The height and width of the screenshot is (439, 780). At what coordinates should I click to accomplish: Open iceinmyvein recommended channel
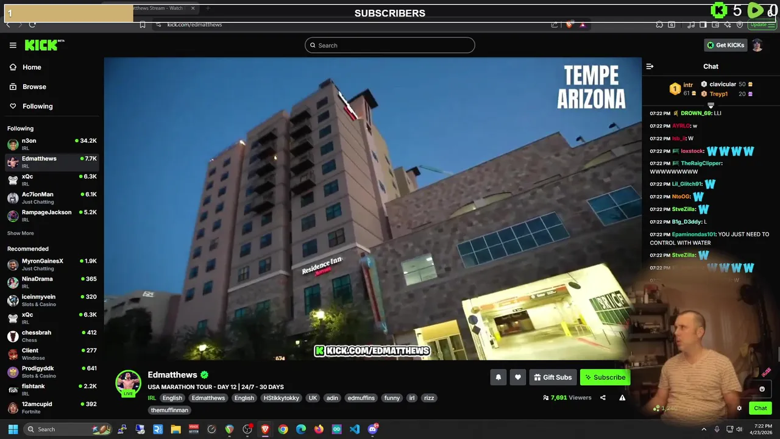click(52, 300)
